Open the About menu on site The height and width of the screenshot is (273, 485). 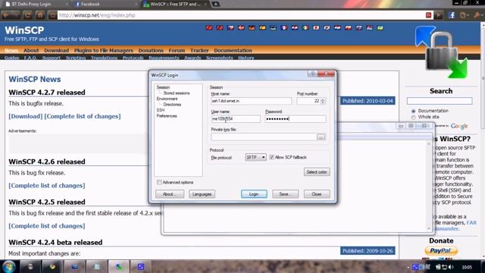tap(31, 50)
